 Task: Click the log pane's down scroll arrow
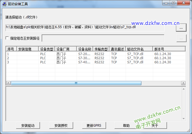click(x=184, y=119)
